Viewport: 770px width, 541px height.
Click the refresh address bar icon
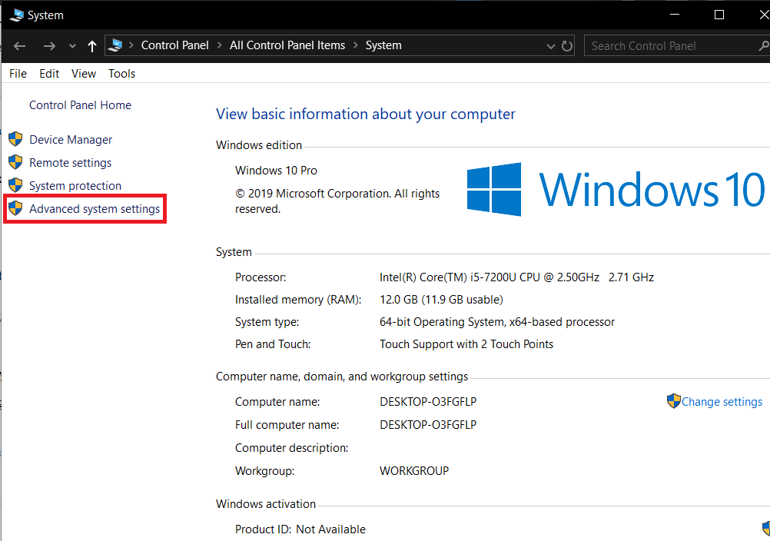point(567,46)
